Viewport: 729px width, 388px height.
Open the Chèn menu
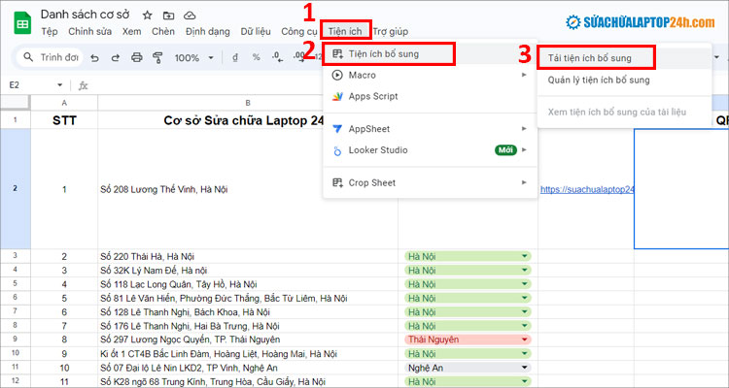point(163,32)
